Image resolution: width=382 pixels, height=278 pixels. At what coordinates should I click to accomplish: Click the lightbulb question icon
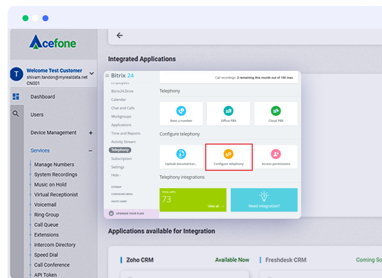264,196
